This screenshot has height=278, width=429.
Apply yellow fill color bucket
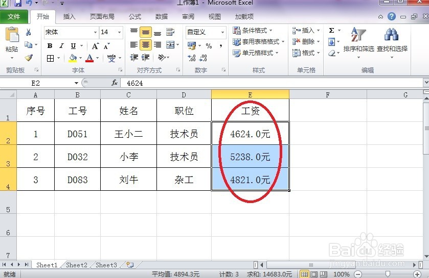[x=73, y=58]
